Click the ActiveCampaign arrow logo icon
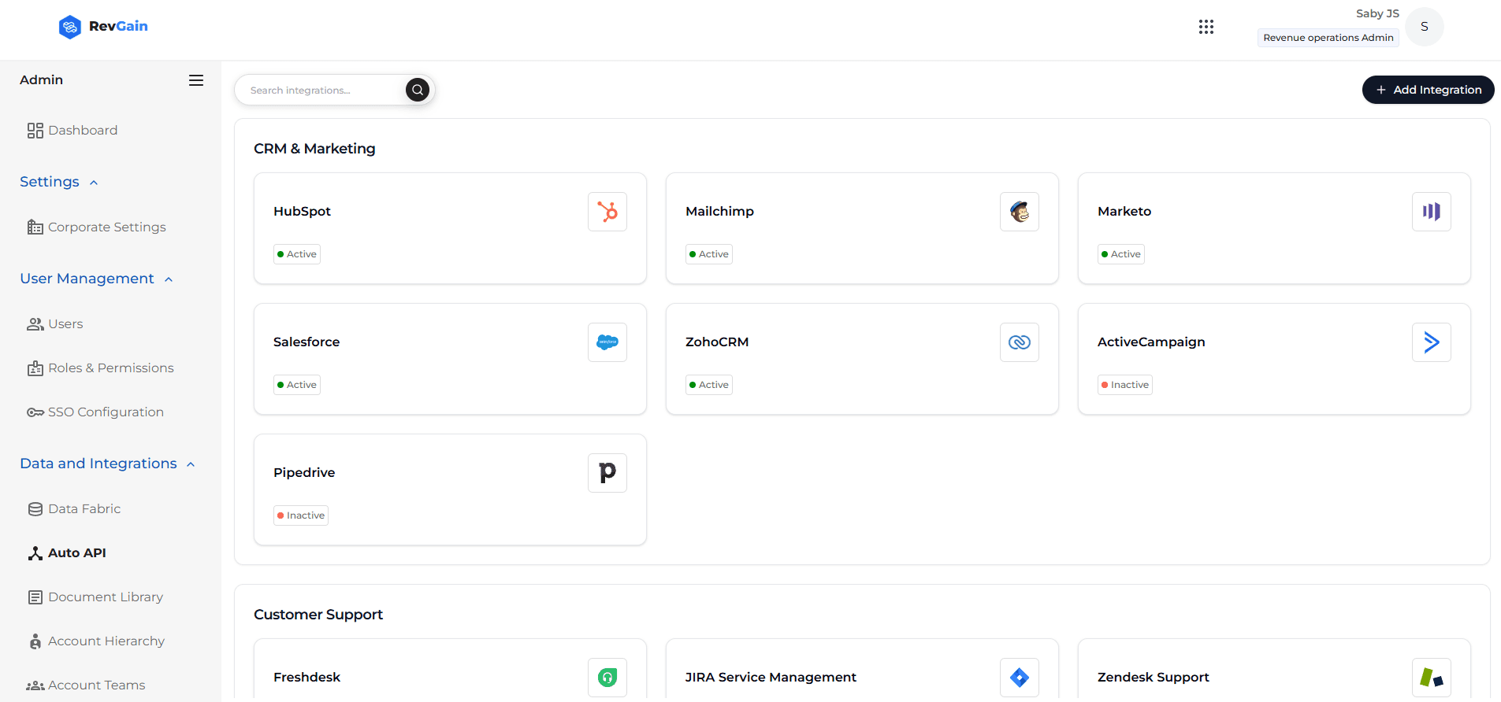1501x702 pixels. pyautogui.click(x=1431, y=342)
